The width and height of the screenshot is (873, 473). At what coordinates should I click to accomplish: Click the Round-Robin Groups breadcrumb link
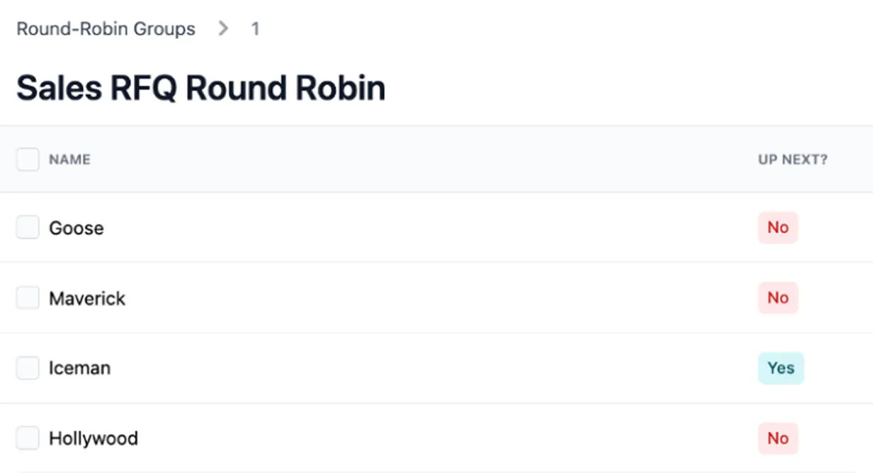click(x=105, y=28)
